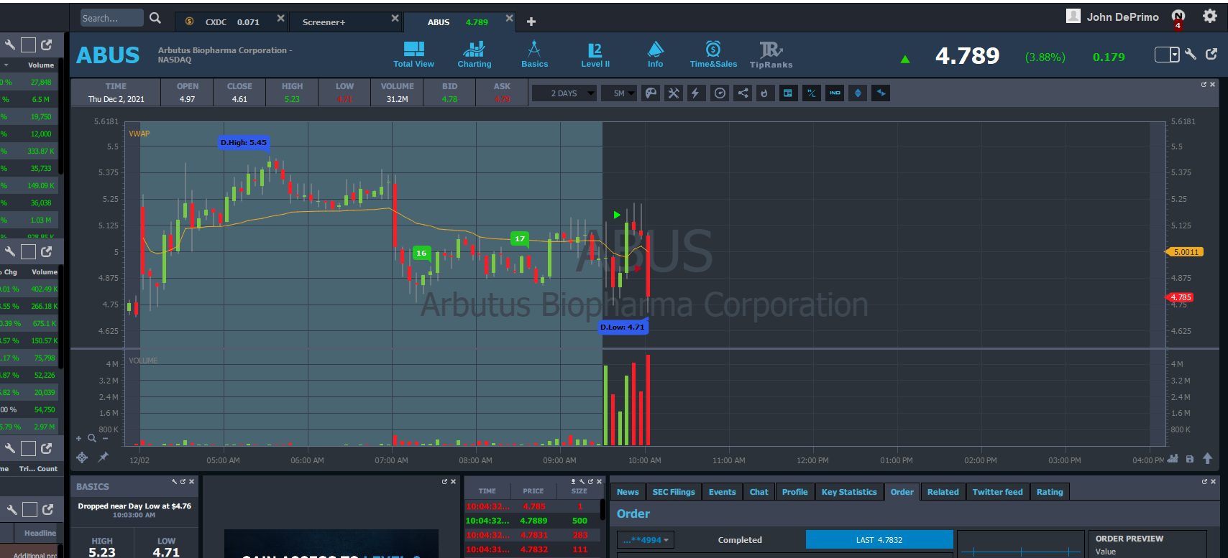Click the 5.0011 VWAP price label

[1186, 252]
